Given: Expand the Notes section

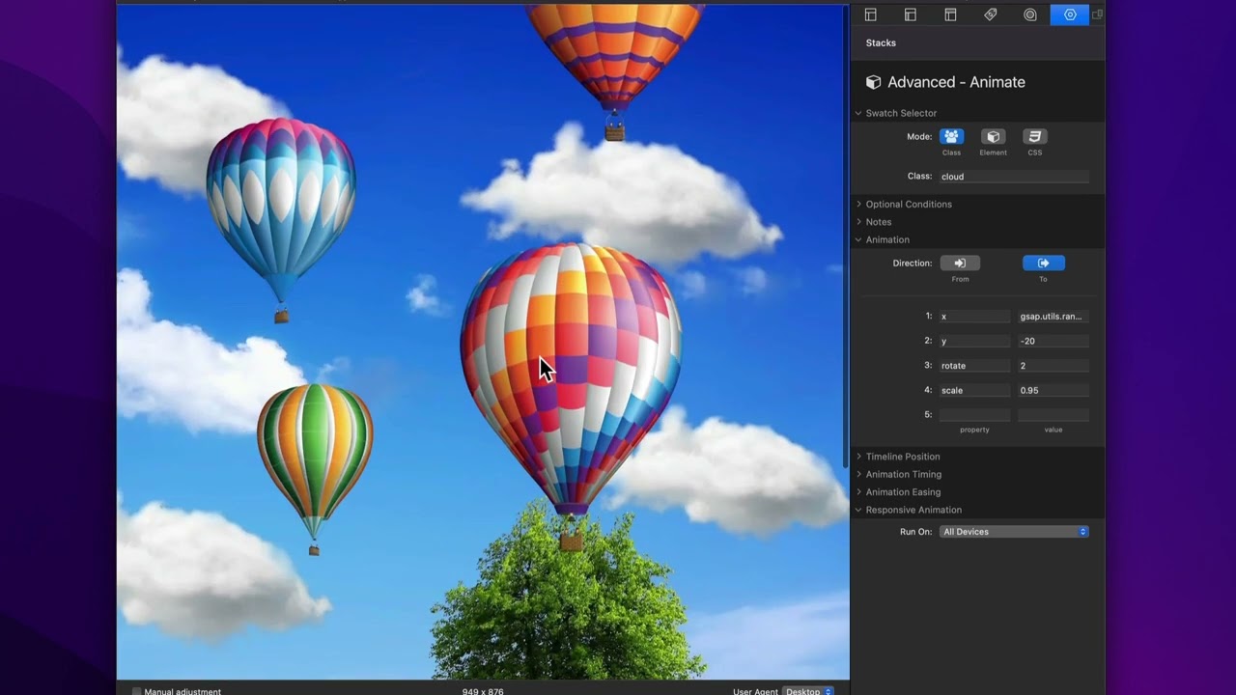Looking at the screenshot, I should pyautogui.click(x=858, y=222).
